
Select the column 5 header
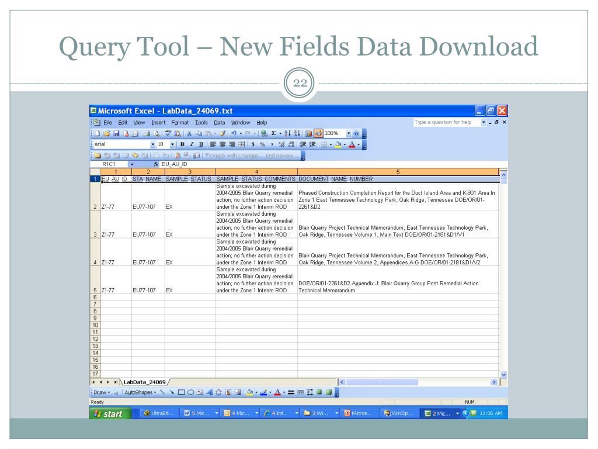point(398,172)
